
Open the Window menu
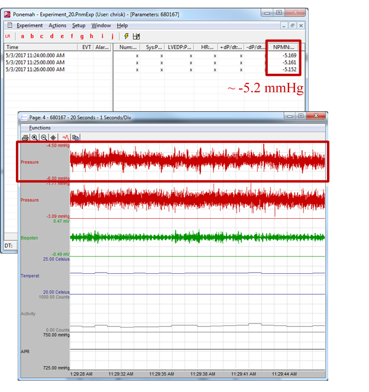pyautogui.click(x=101, y=25)
